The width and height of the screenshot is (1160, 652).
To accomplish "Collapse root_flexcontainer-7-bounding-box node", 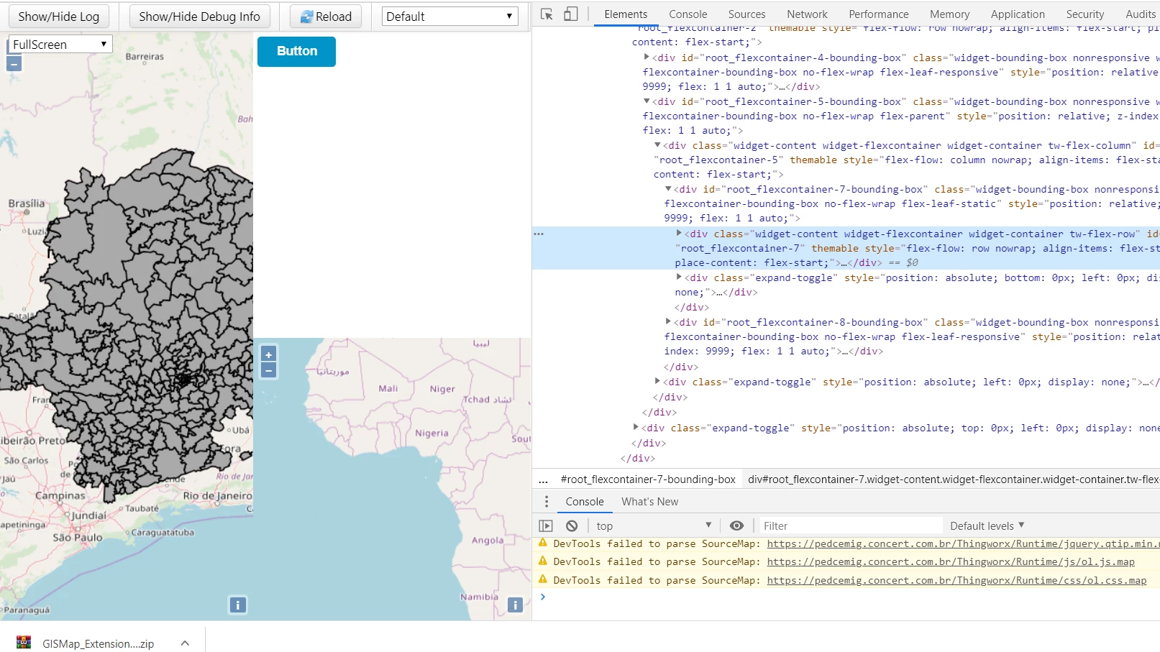I will point(668,189).
